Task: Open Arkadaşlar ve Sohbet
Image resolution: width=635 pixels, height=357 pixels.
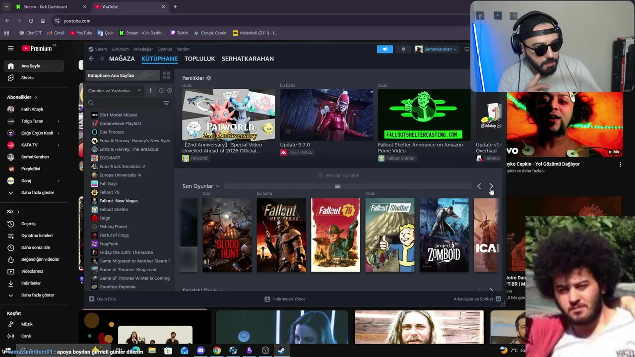Action: 477,299
